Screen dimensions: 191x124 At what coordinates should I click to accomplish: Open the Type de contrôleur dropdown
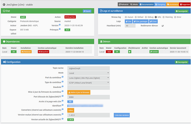click(89, 83)
